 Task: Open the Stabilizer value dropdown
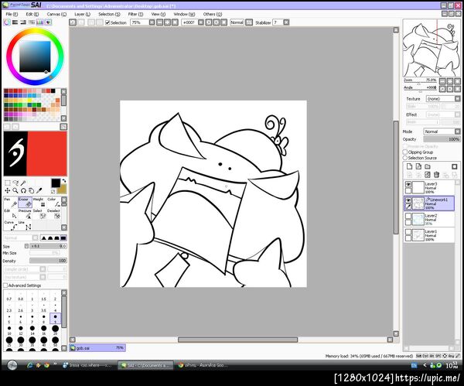(286, 22)
